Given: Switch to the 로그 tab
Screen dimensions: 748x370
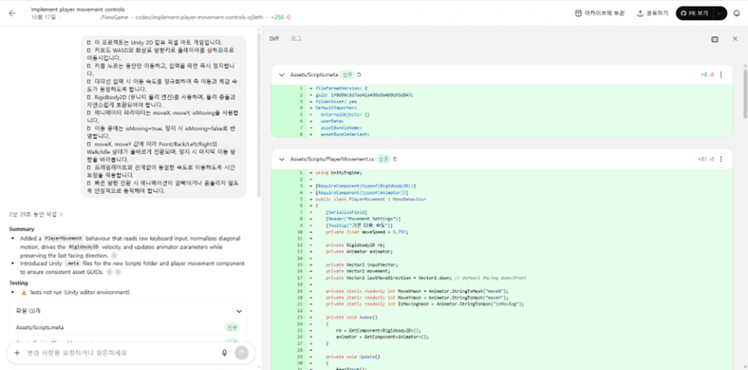Looking at the screenshot, I should point(296,39).
